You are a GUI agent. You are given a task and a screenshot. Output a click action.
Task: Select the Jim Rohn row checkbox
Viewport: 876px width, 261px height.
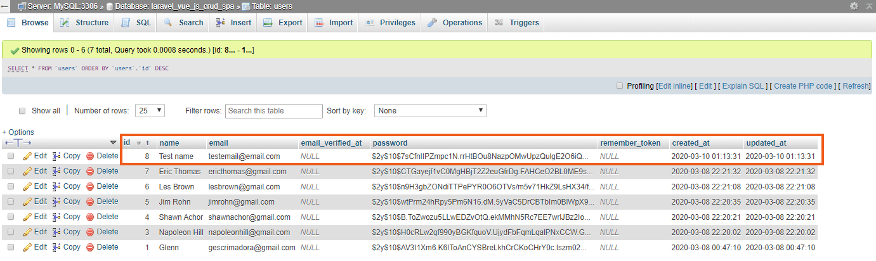[x=11, y=201]
